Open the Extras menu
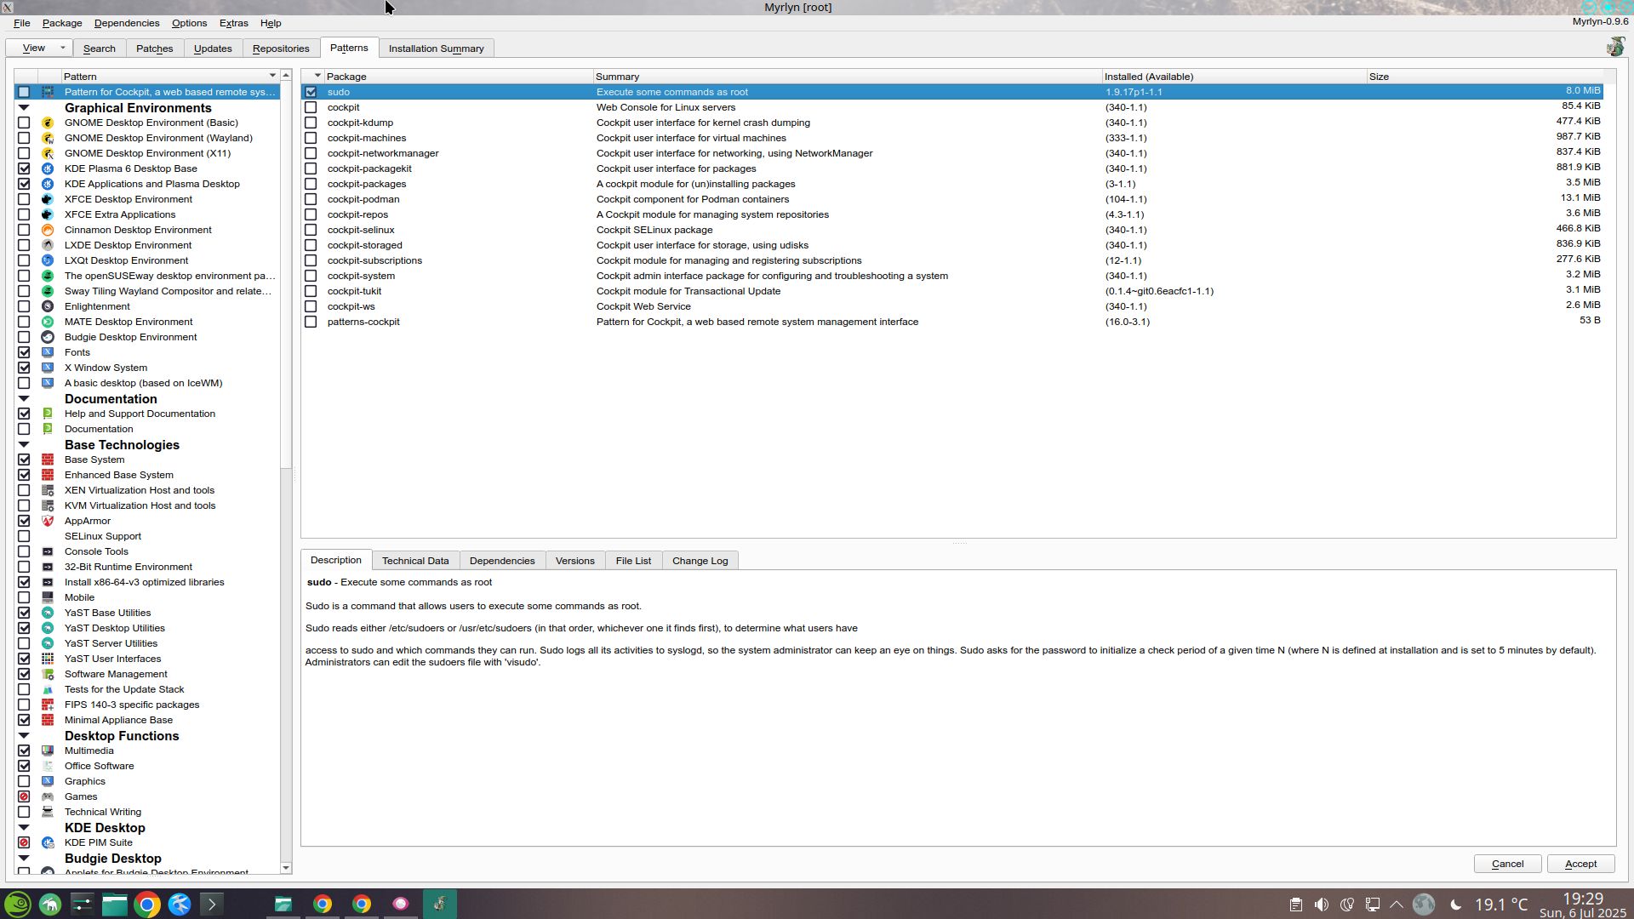 click(233, 23)
